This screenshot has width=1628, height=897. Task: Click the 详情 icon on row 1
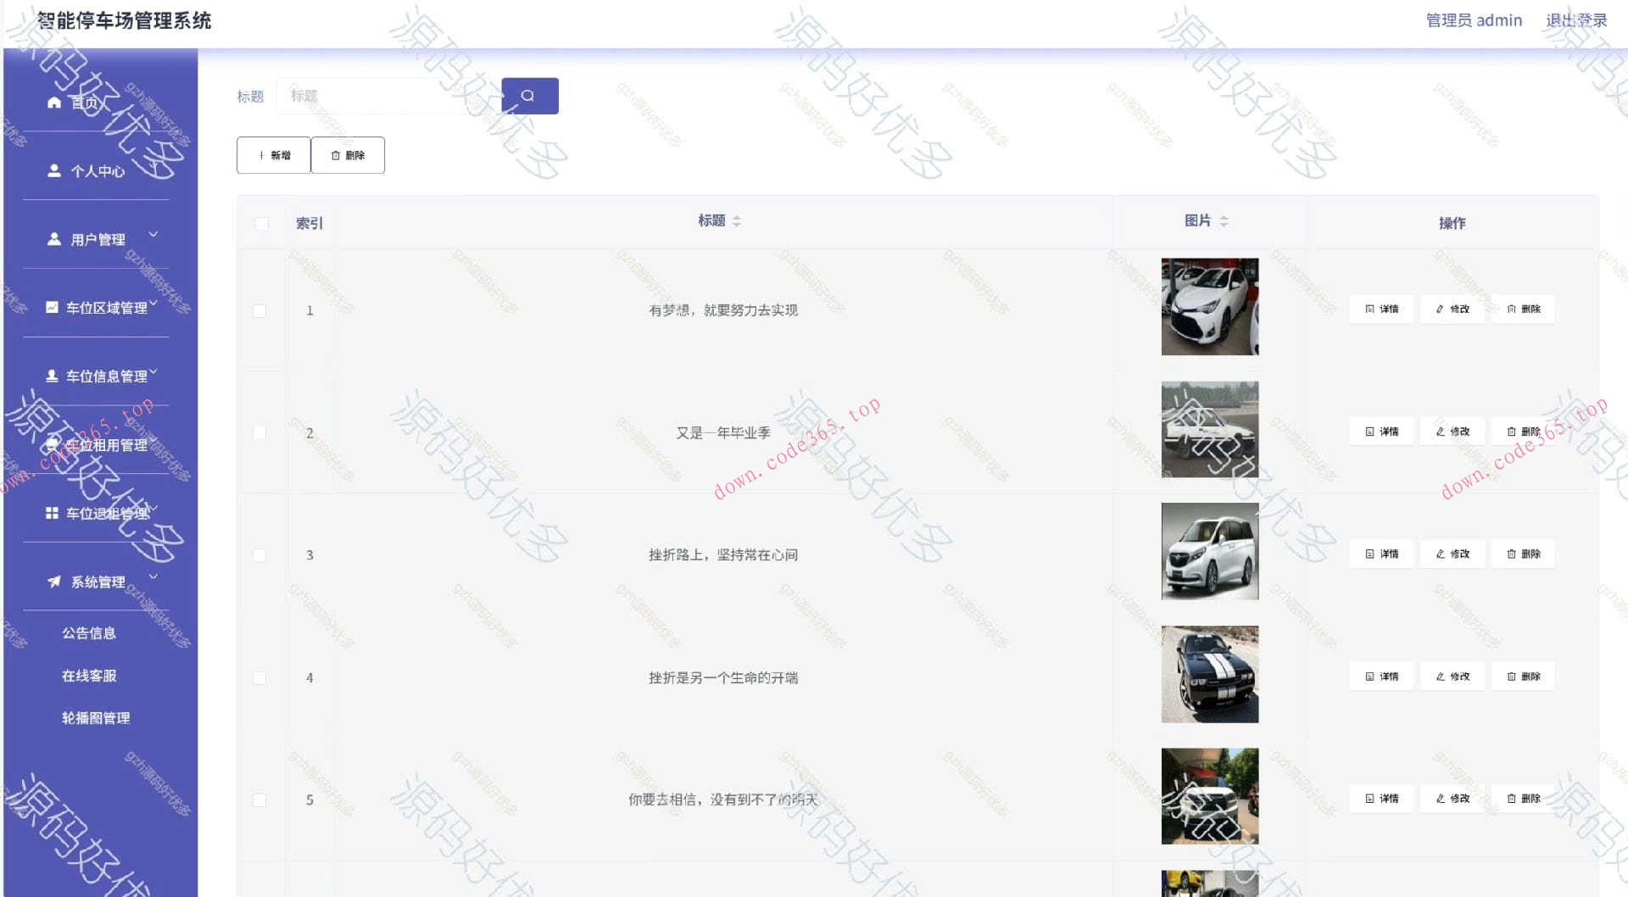[1368, 309]
